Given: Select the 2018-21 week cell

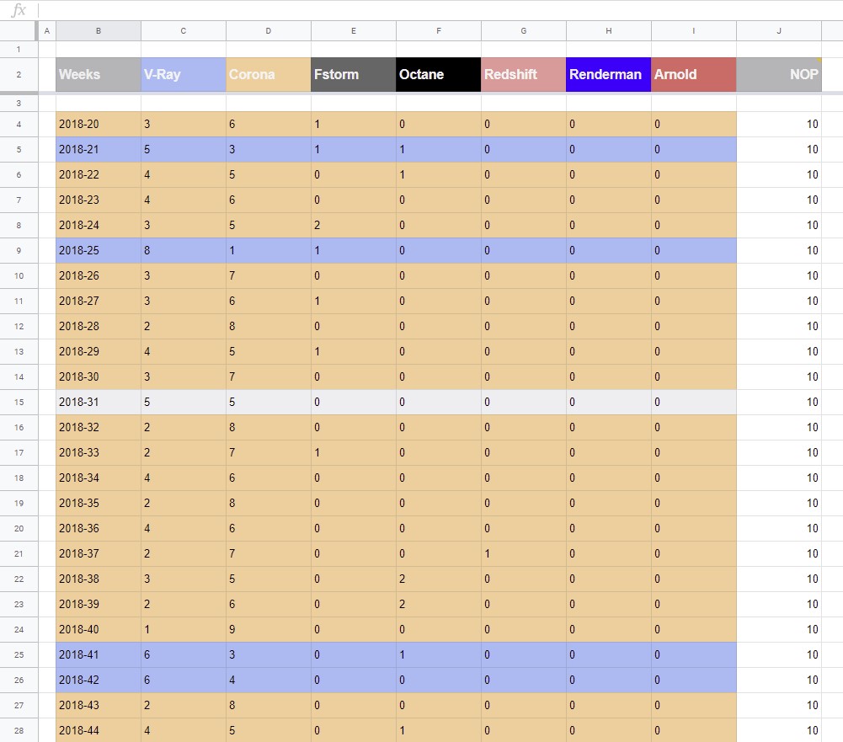Looking at the screenshot, I should pyautogui.click(x=99, y=149).
